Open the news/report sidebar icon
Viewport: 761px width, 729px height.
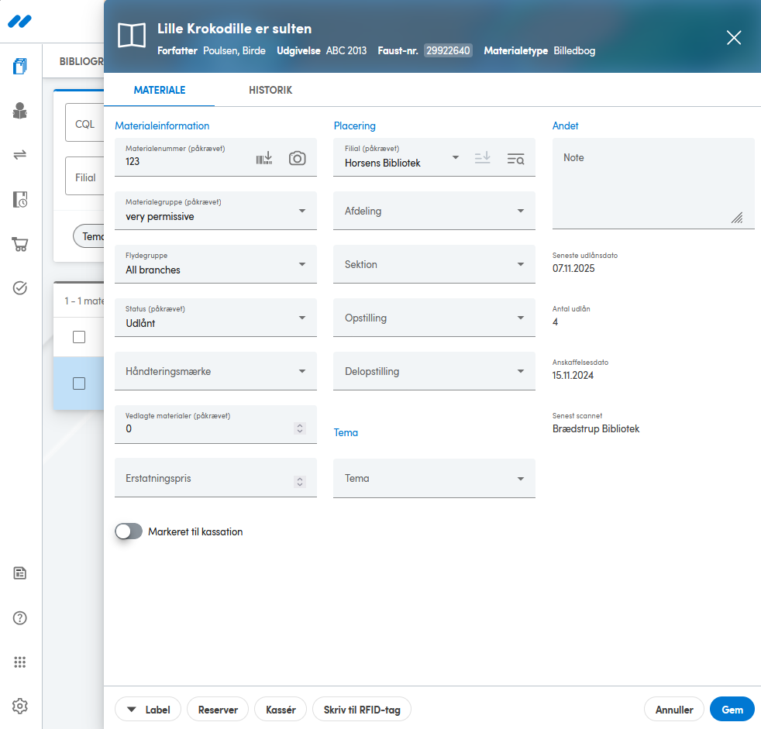20,573
